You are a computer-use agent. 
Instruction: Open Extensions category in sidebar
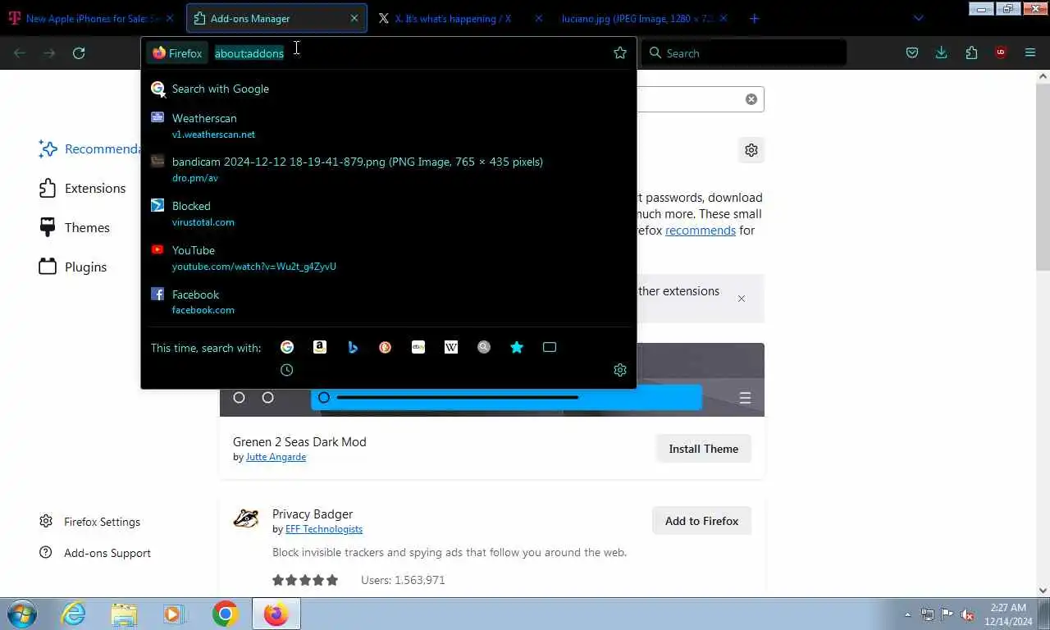click(x=82, y=188)
